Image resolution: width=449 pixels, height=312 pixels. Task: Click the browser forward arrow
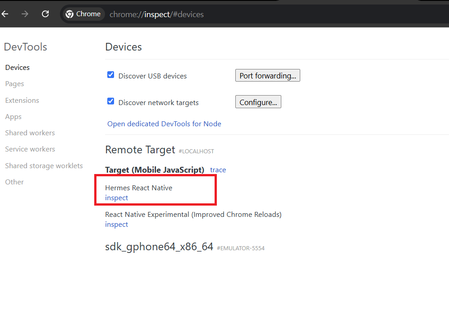25,14
